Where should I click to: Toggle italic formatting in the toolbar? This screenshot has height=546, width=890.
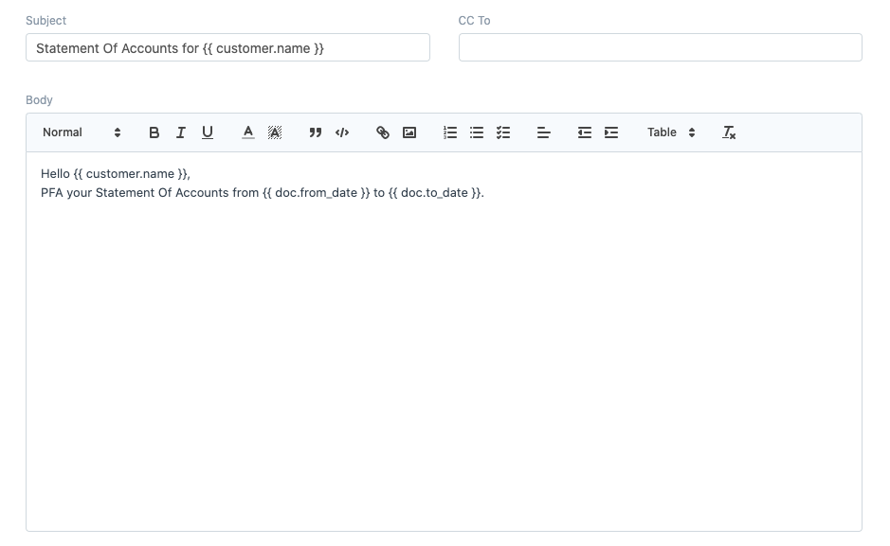pyautogui.click(x=181, y=132)
